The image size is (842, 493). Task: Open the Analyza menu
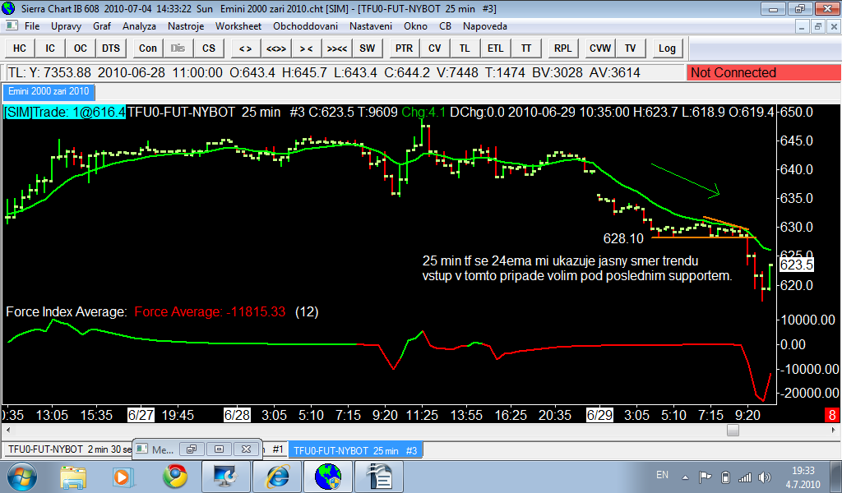point(139,26)
